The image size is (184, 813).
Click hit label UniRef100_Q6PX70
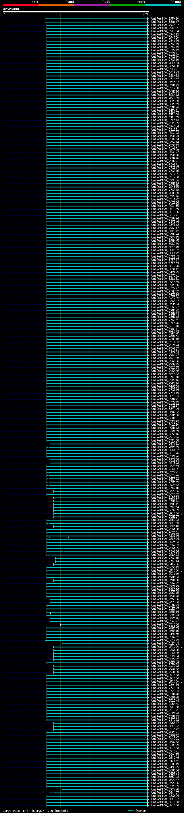165,447
